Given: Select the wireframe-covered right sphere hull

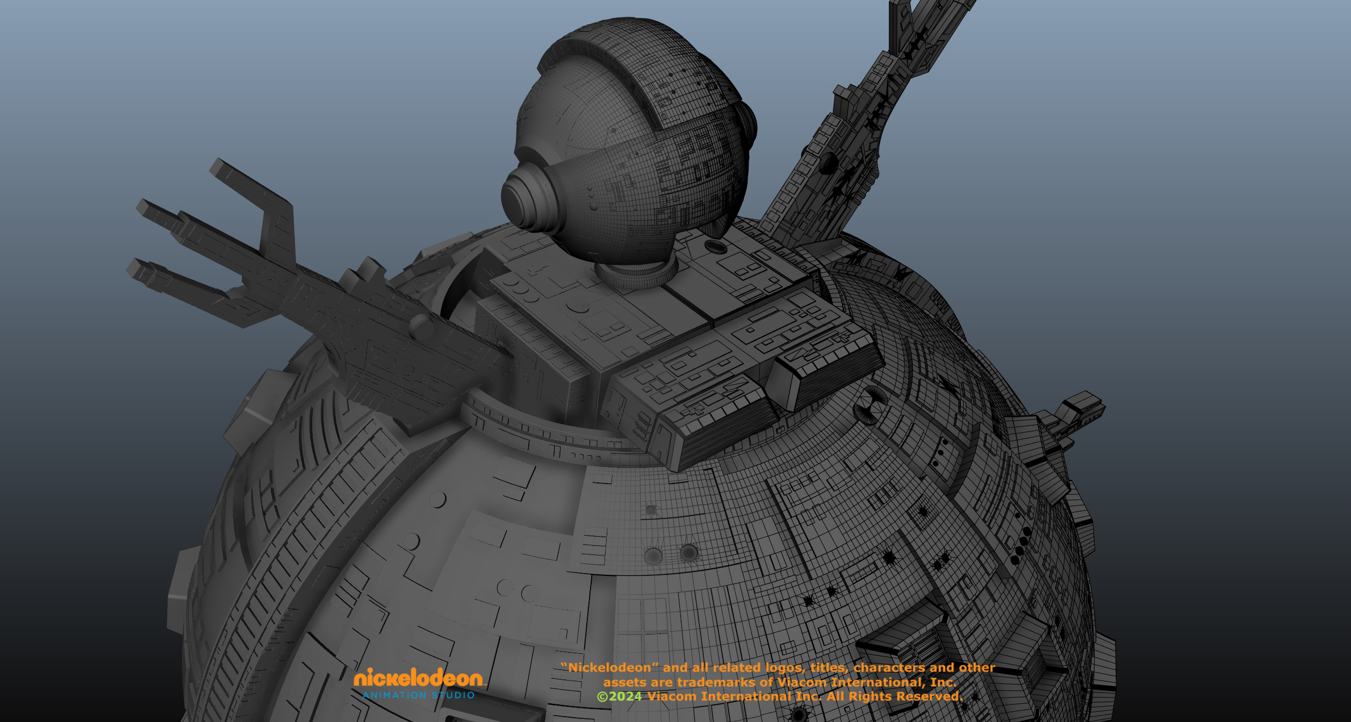Looking at the screenshot, I should pos(860,526).
